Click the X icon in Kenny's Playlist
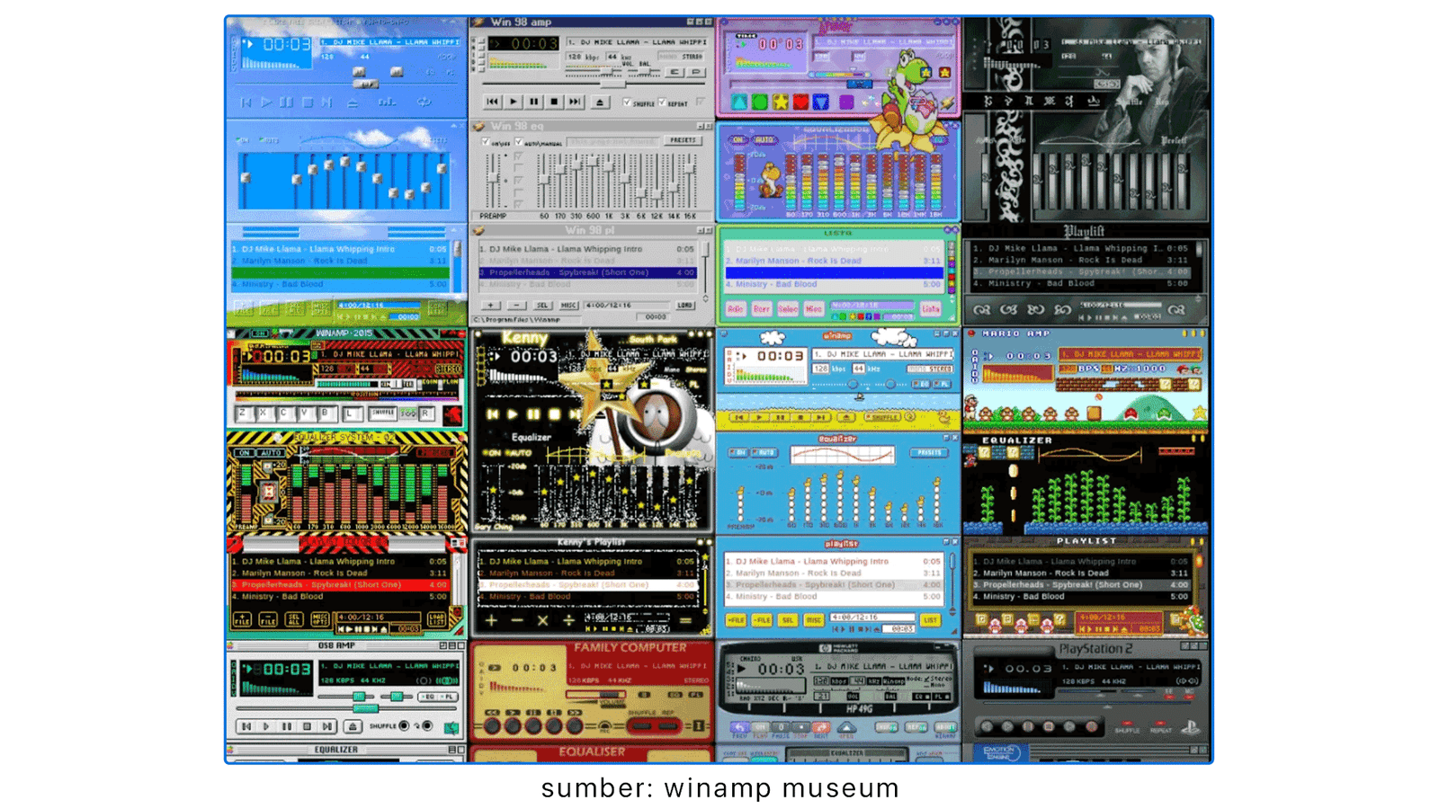This screenshot has width=1439, height=809. click(x=542, y=621)
